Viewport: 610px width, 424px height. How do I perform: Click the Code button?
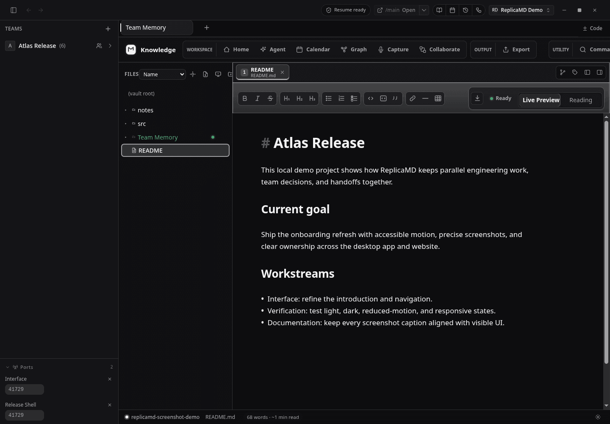coord(593,28)
